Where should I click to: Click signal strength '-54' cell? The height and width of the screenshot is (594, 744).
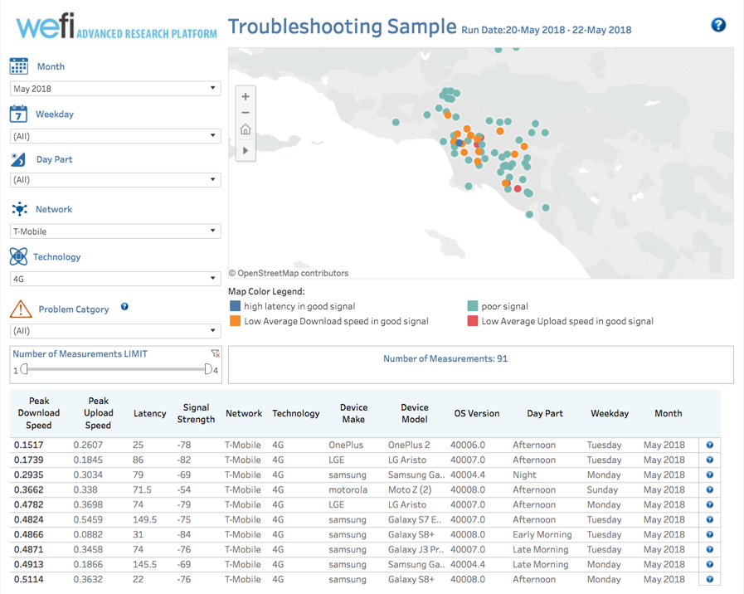[x=184, y=489]
